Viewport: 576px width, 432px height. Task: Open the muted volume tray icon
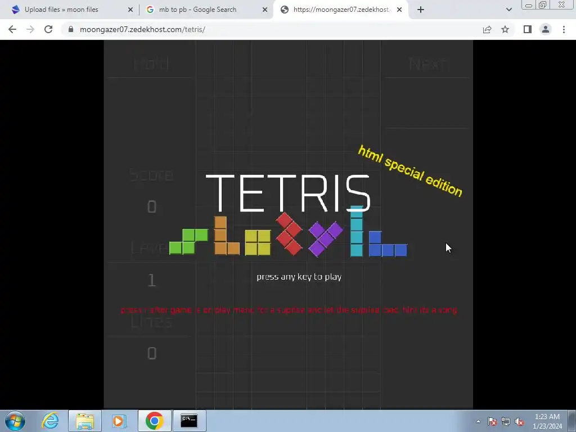tap(519, 421)
